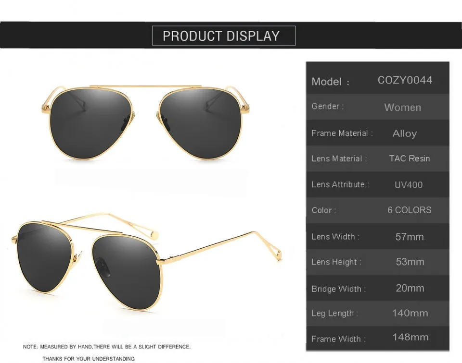Click the gold top bridge bar of front-view glasses
Viewport: 462px width, 363px height.
pyautogui.click(x=145, y=86)
